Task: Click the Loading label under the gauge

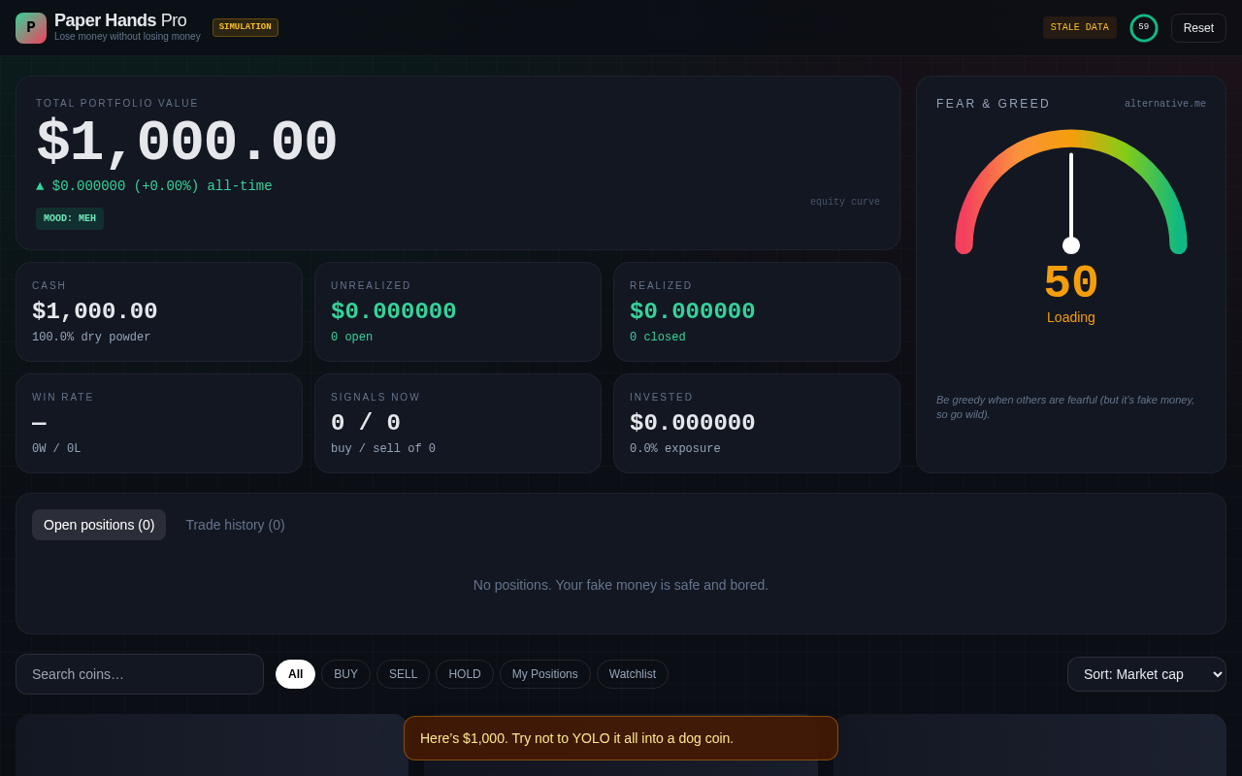Action: [1071, 317]
